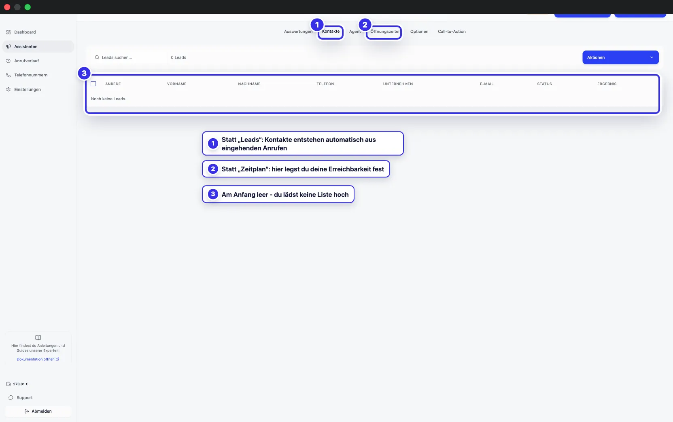Click the wallet balance icon
This screenshot has height=422, width=673.
tap(8, 384)
